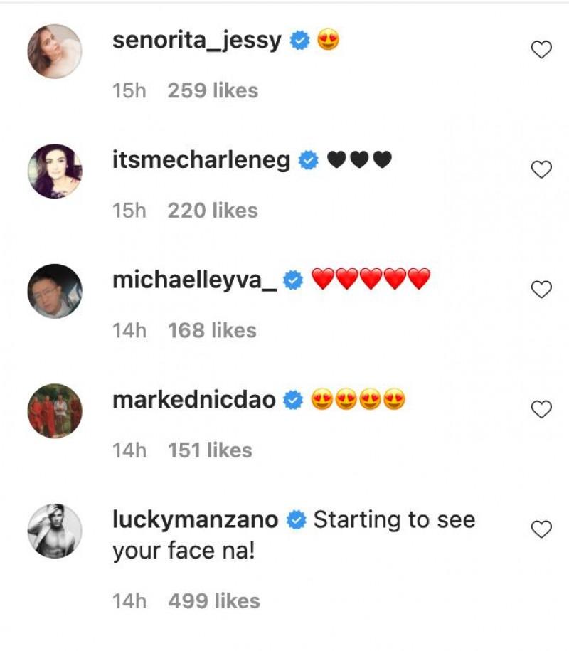569x651 pixels.
Task: Open luckymanzano's avatar image
Action: (55, 531)
